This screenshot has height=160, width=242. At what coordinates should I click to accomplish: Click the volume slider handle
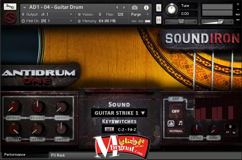pyautogui.click(x=221, y=22)
